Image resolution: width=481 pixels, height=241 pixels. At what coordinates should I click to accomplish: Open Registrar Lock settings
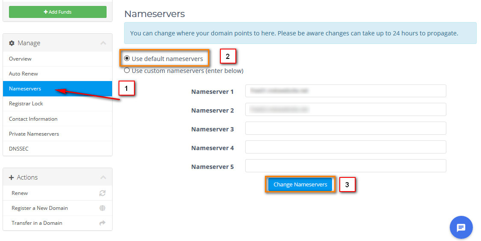(58, 104)
